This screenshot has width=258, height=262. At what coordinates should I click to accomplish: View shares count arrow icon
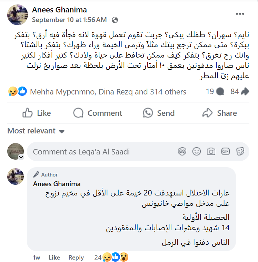[x=245, y=92]
